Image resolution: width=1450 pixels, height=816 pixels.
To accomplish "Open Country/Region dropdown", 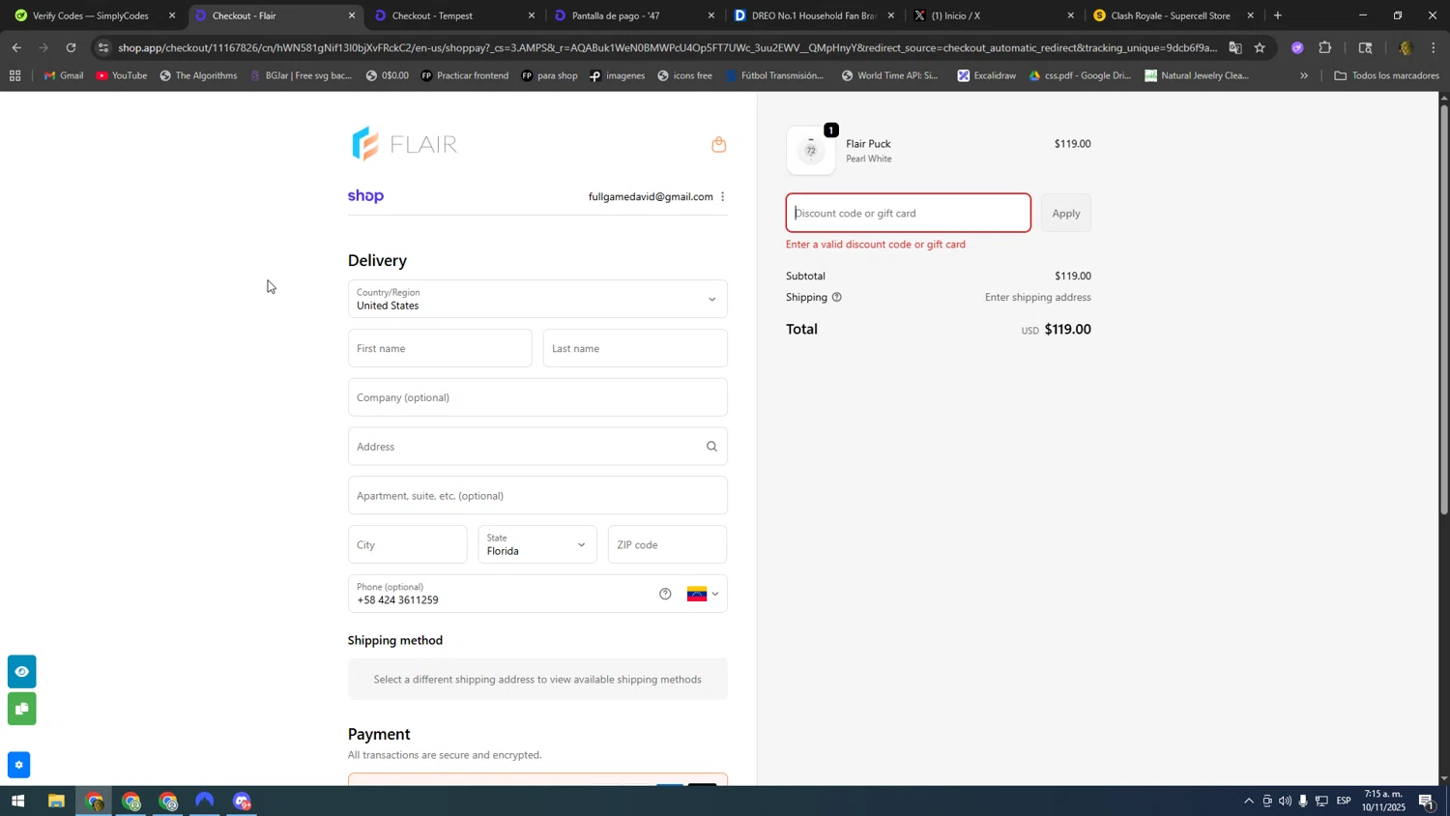I will click(537, 299).
